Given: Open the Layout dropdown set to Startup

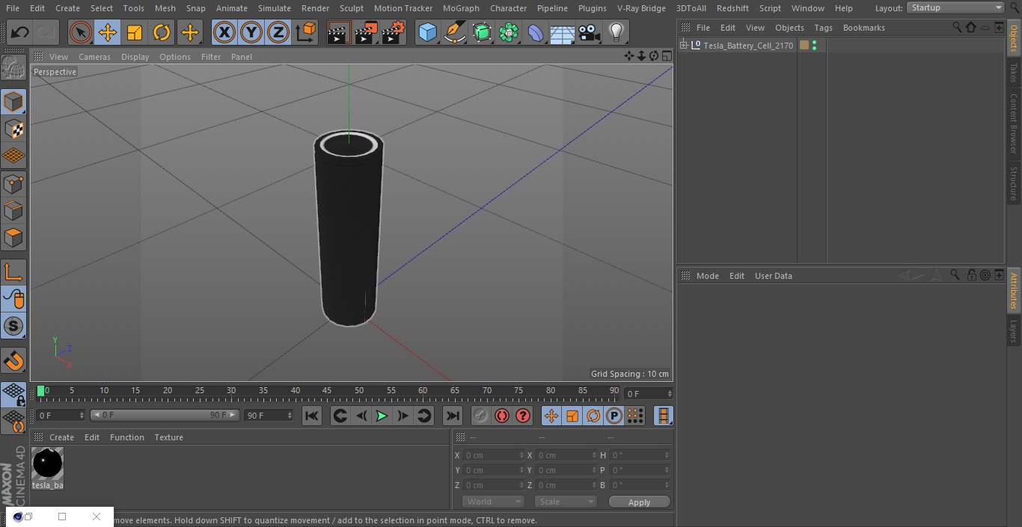Looking at the screenshot, I should 955,7.
